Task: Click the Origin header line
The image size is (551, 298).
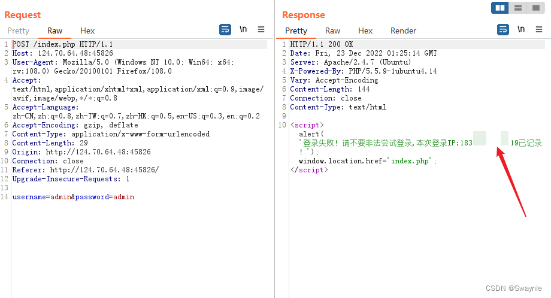Action: pyautogui.click(x=81, y=152)
